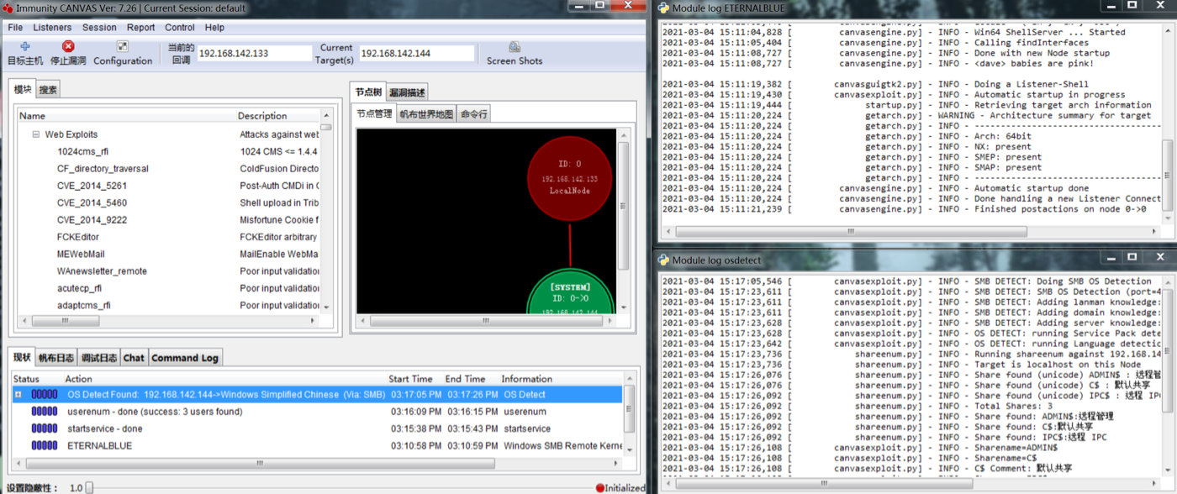Select the 节点管理 node management tab
This screenshot has width=1177, height=494.
[374, 113]
